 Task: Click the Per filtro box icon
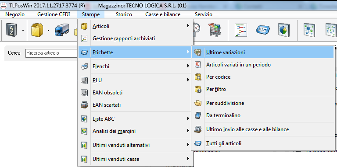coord(198,89)
